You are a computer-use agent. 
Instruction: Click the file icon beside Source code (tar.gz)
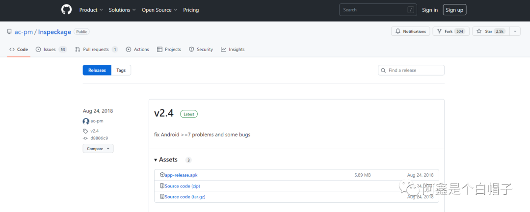tap(162, 197)
